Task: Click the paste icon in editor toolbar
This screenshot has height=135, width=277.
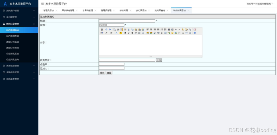Action: coord(136,29)
